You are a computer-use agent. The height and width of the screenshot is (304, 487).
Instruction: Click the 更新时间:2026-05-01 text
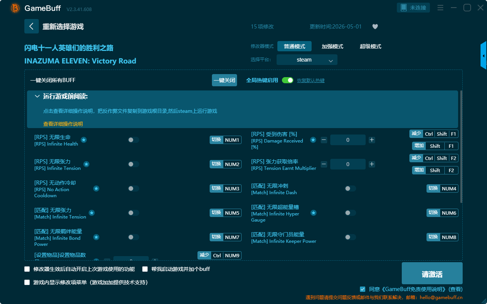336,27
